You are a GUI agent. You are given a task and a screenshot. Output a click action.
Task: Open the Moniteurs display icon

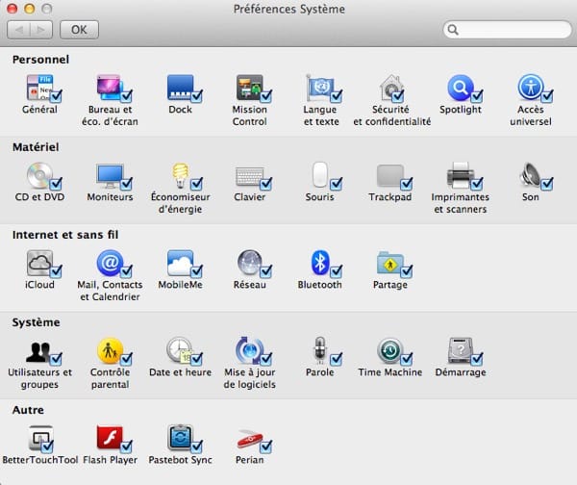click(x=110, y=175)
